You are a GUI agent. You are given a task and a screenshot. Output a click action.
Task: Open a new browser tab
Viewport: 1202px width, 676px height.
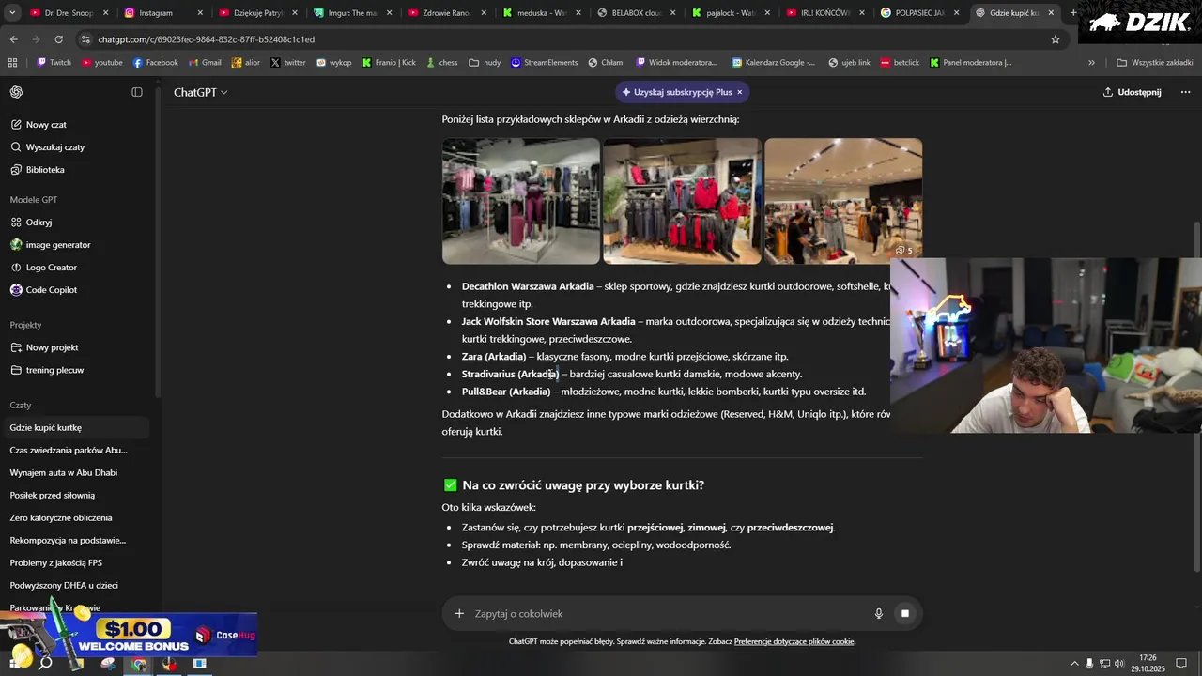tap(1073, 13)
